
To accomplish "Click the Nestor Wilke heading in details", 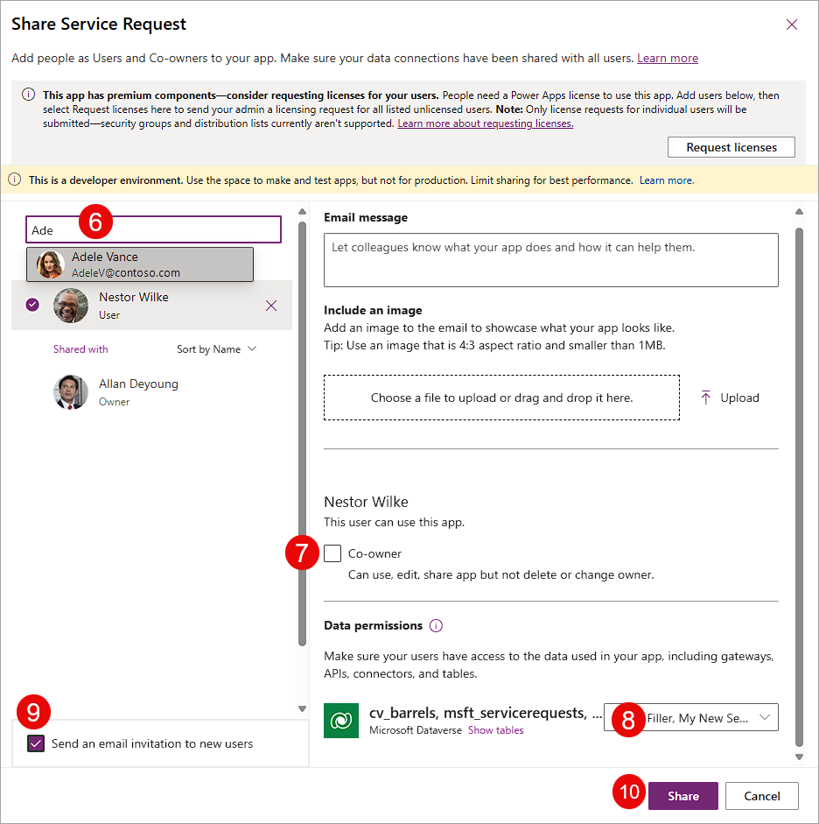I will coord(366,502).
